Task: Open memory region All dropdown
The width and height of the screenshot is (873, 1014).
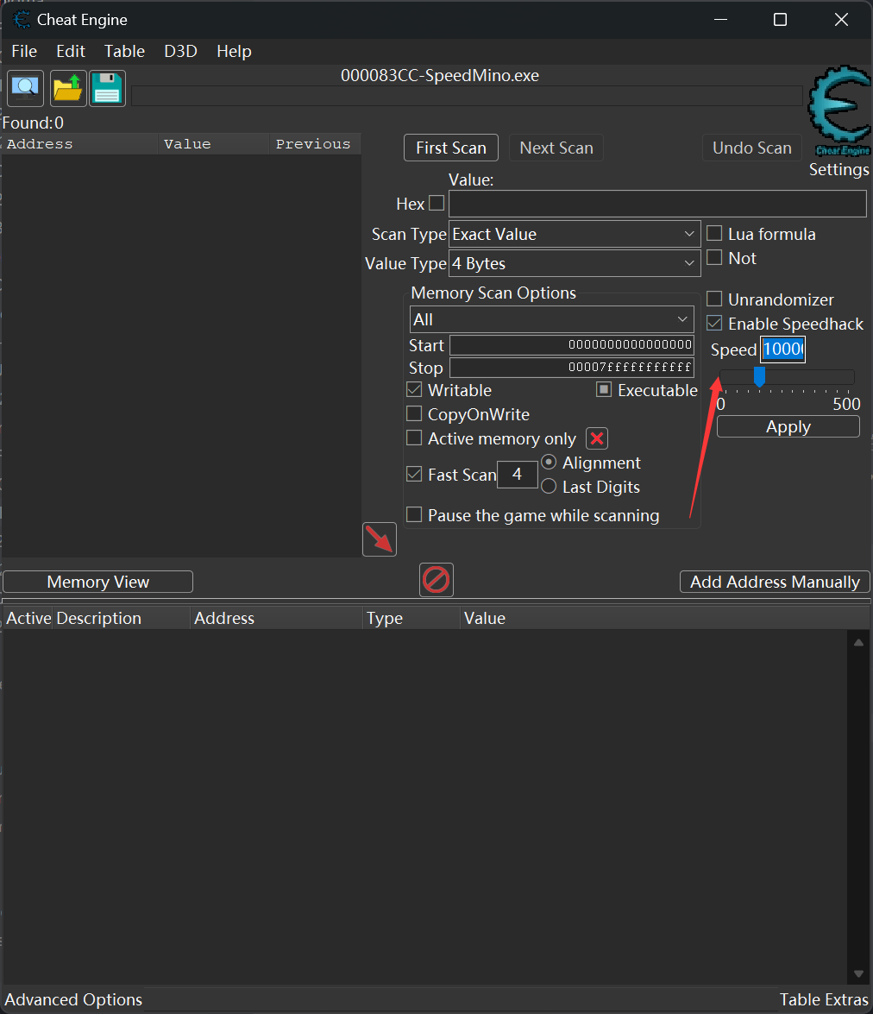Action: (x=551, y=319)
